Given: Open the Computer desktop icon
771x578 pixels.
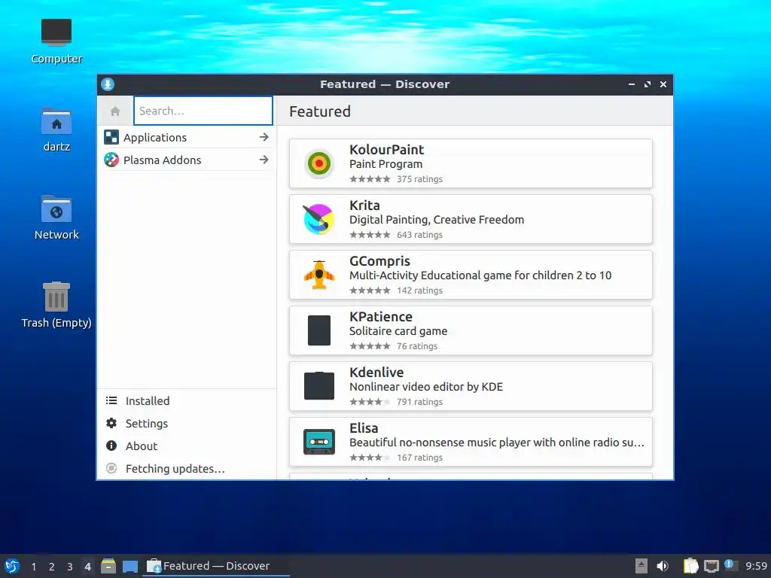Looking at the screenshot, I should point(56,41).
